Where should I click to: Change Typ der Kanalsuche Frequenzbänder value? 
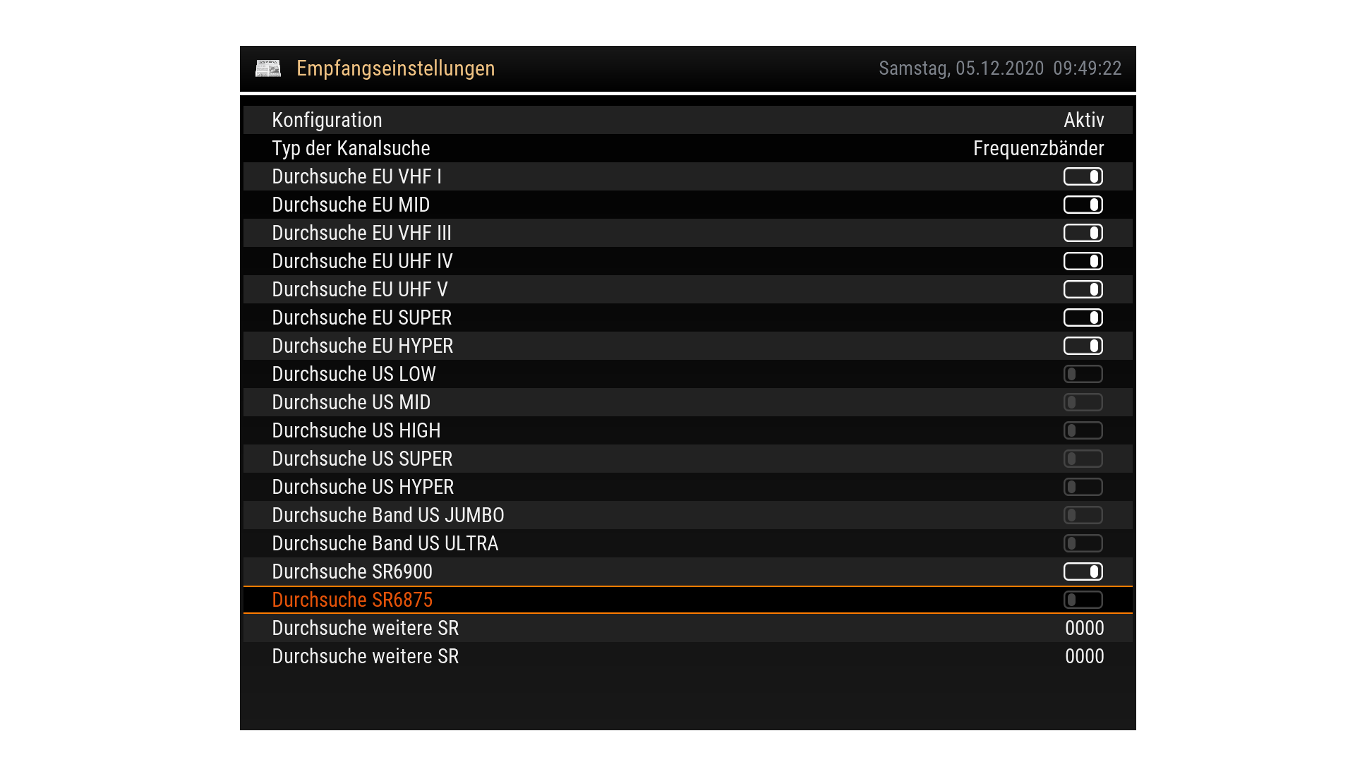point(1038,148)
